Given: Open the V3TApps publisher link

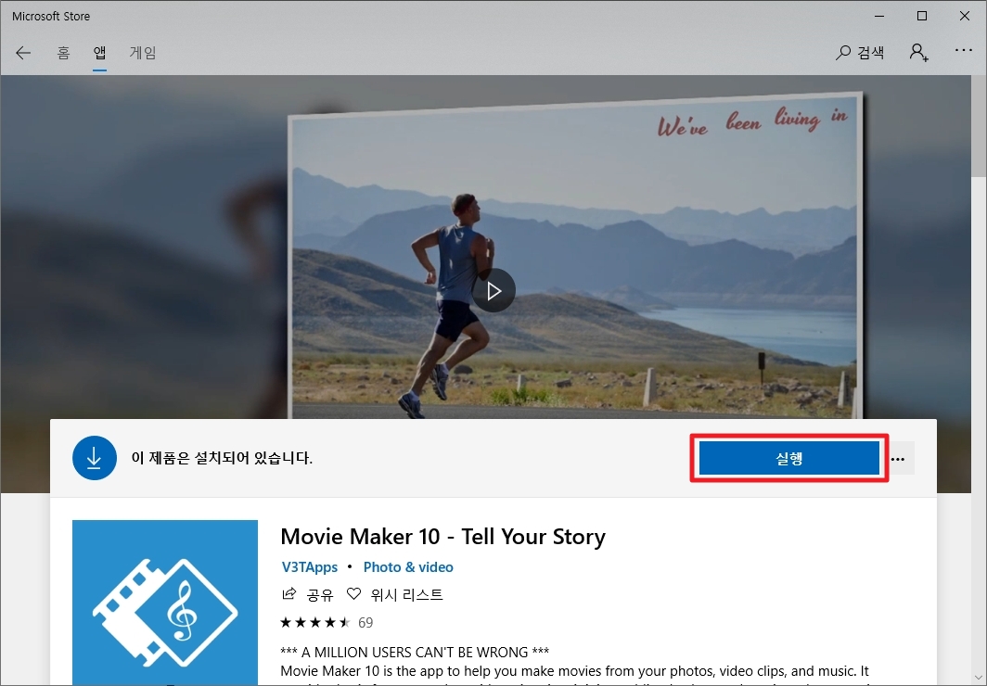Looking at the screenshot, I should [309, 567].
